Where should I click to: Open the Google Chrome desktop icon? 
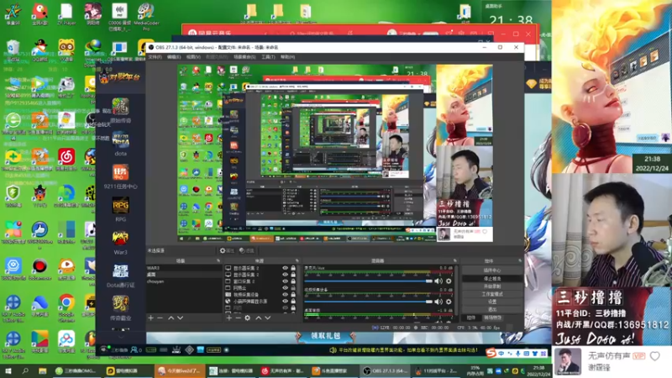click(x=66, y=307)
